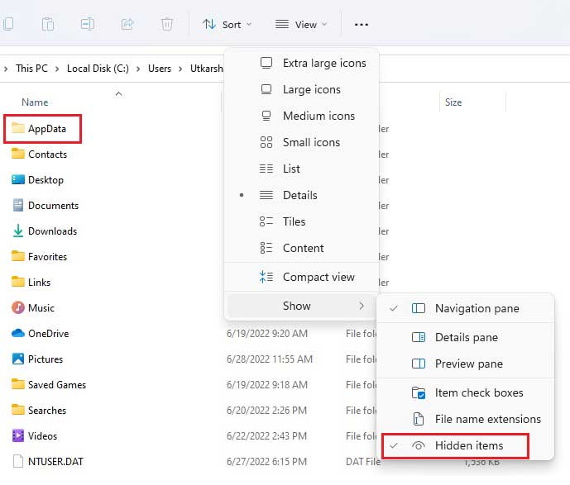Select the Searches folder icon
This screenshot has height=485, width=570.
point(18,410)
